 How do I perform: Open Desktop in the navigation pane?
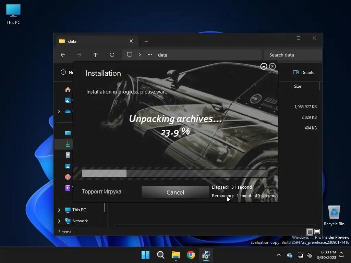click(68, 133)
